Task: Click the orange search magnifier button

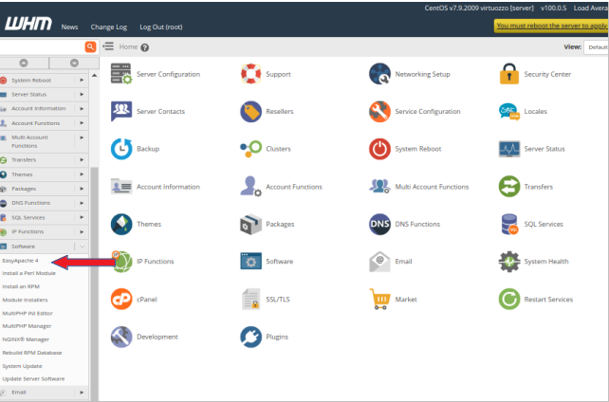Action: coord(90,47)
